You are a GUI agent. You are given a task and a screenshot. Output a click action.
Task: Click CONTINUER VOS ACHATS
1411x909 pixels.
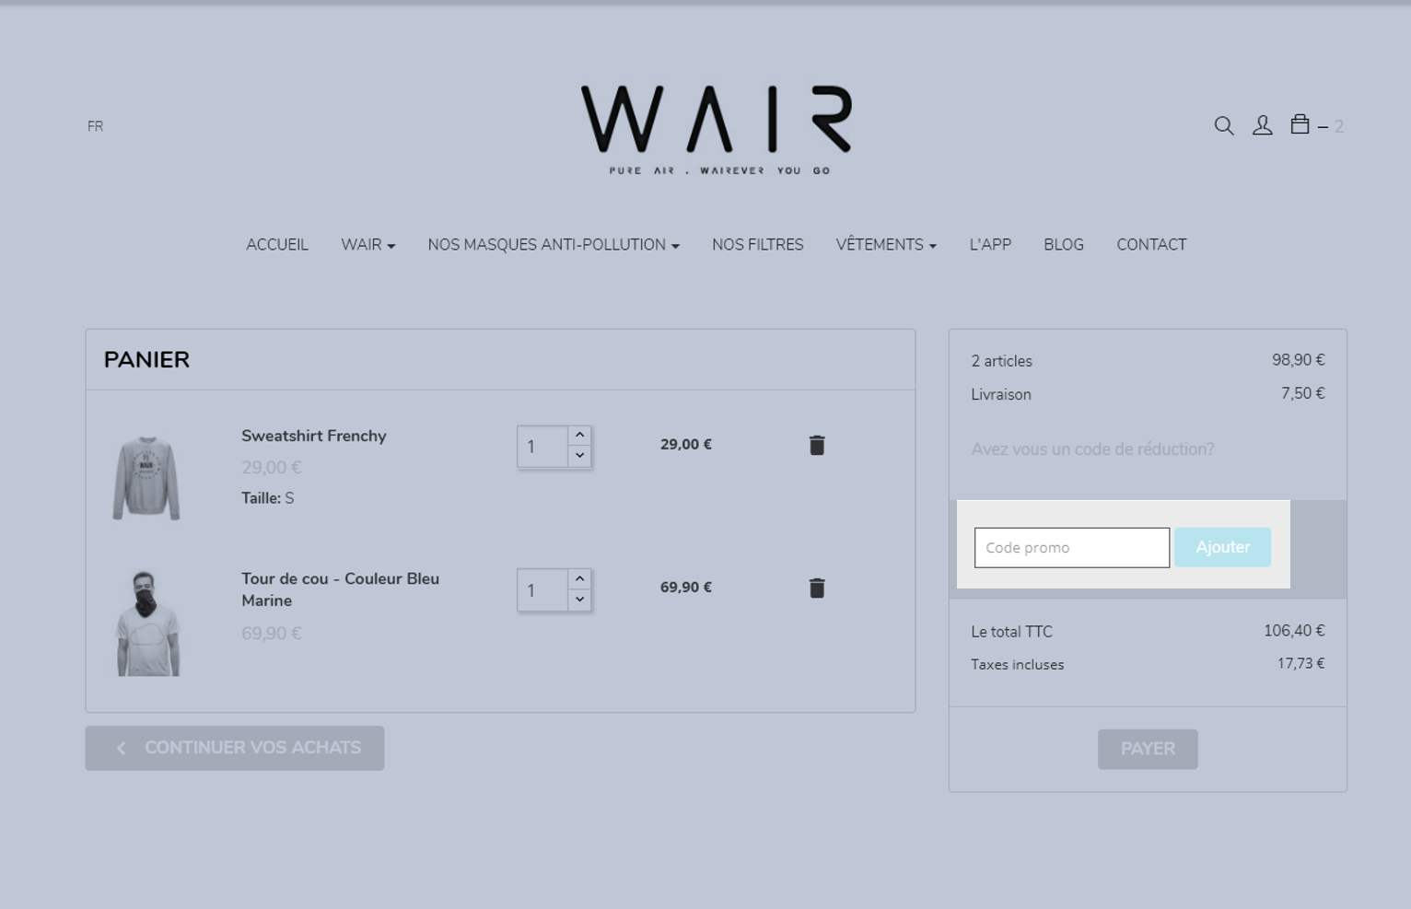tap(234, 748)
